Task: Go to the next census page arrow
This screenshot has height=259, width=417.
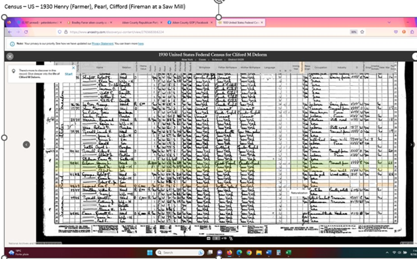Action: tap(412, 145)
